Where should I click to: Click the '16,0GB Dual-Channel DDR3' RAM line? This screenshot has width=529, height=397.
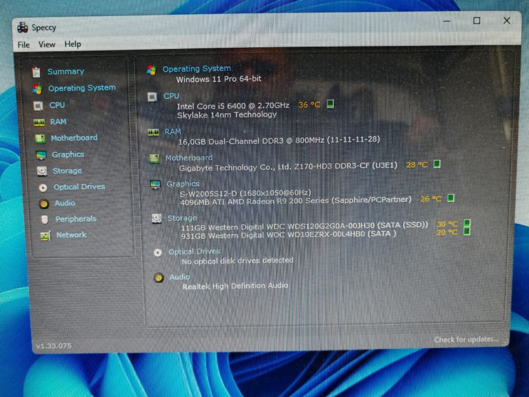click(279, 140)
